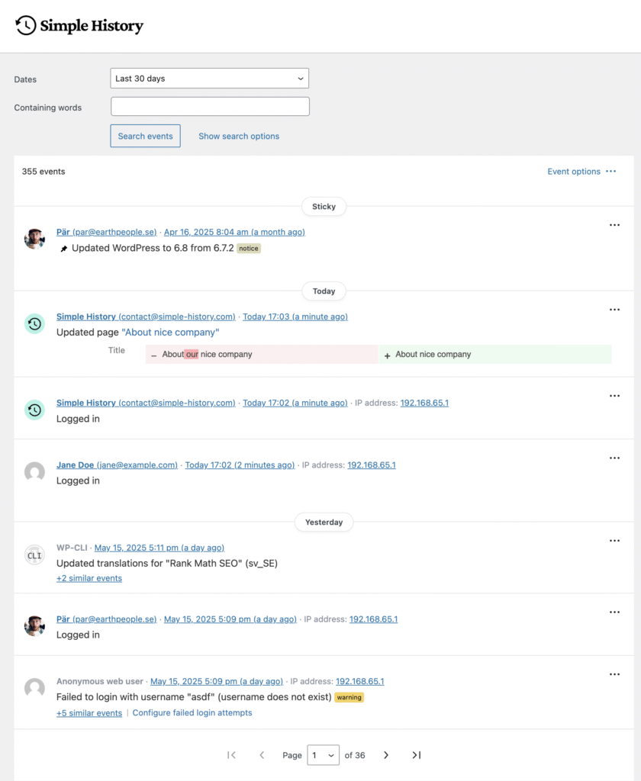Open the Dates 'Last 30 days' dropdown
This screenshot has height=781, width=641.
pos(209,79)
